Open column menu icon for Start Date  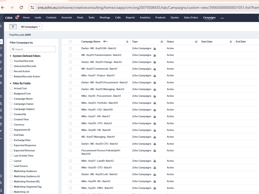[231, 42]
